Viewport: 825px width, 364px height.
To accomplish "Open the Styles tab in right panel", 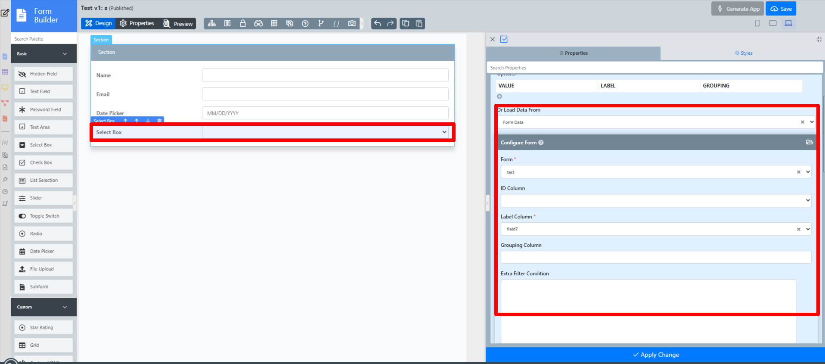I will click(744, 53).
